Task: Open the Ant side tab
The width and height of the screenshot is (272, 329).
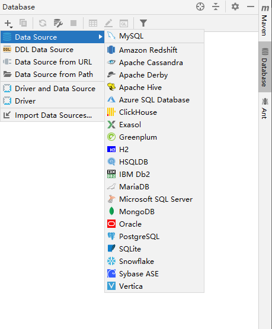Action: click(265, 108)
